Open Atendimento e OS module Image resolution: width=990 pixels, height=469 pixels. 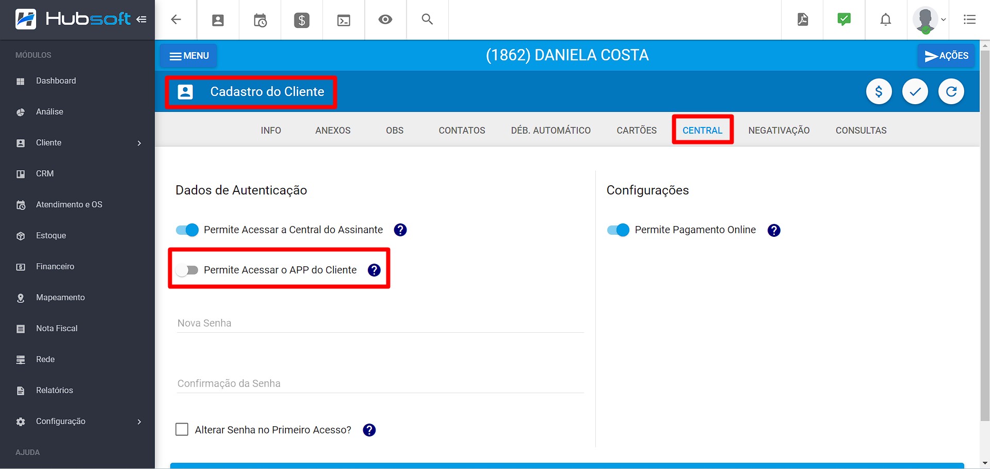click(x=77, y=205)
